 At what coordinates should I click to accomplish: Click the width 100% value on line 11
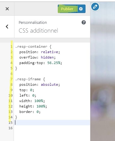click(x=39, y=101)
